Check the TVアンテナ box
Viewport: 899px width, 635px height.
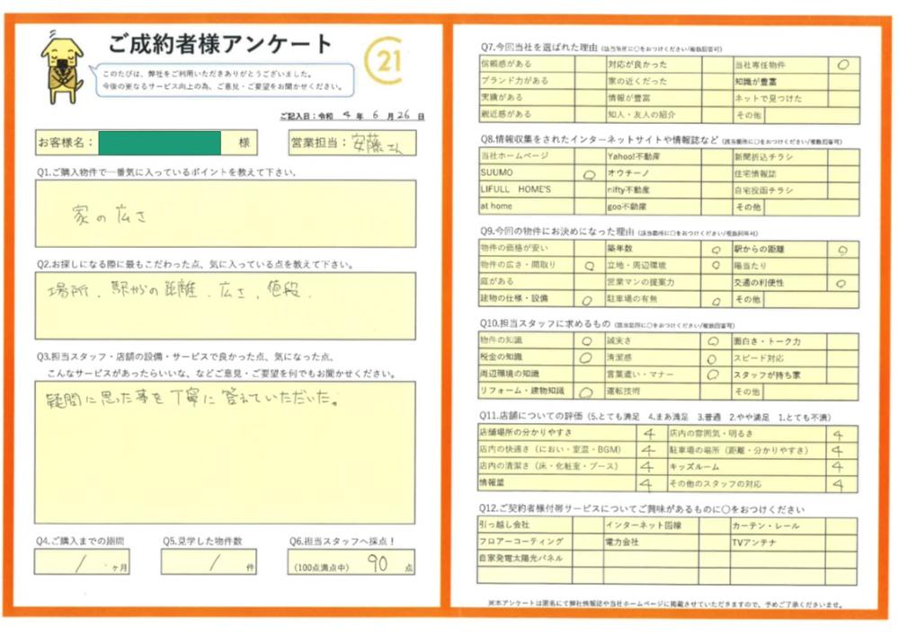click(x=841, y=542)
